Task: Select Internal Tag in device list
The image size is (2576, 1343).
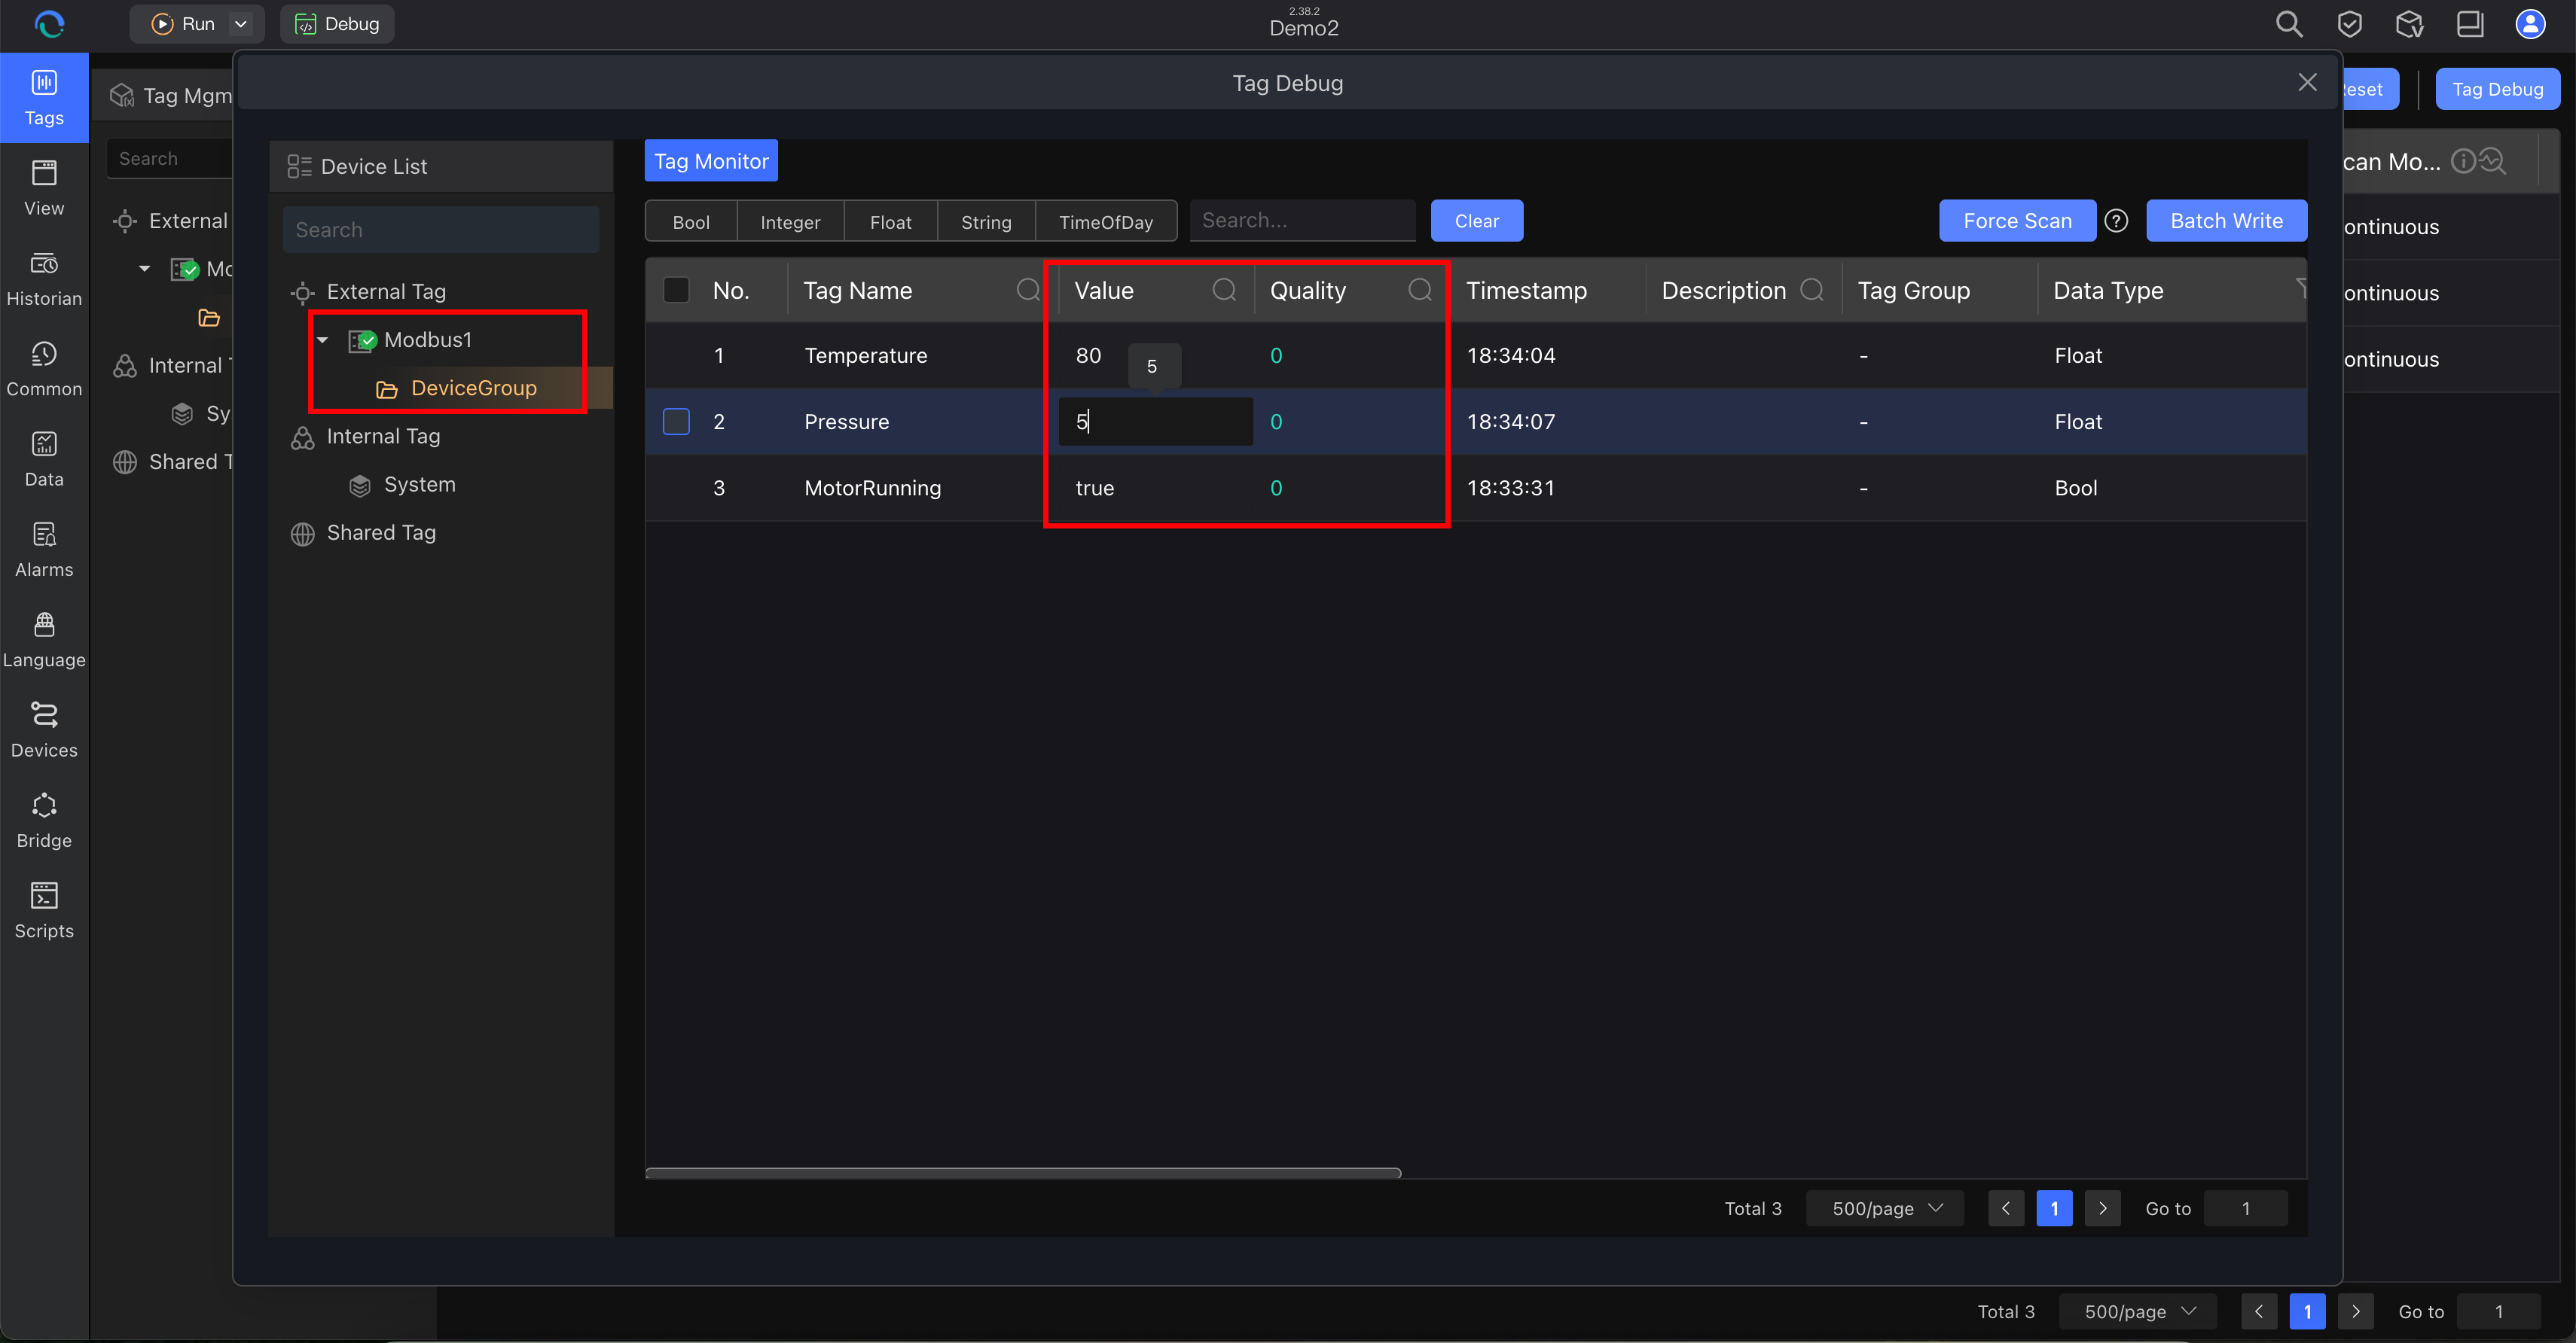Action: pyautogui.click(x=383, y=437)
